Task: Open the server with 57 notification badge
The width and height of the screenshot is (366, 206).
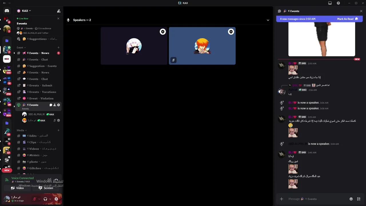Action: (x=7, y=150)
